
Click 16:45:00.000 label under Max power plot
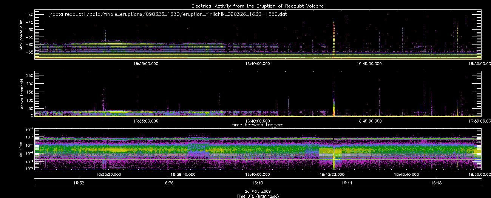click(x=369, y=63)
